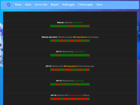Image resolution: width=140 pixels, height=105 pixels.
Task: Click the API V1 'Operational' status text
Action: [79, 52]
